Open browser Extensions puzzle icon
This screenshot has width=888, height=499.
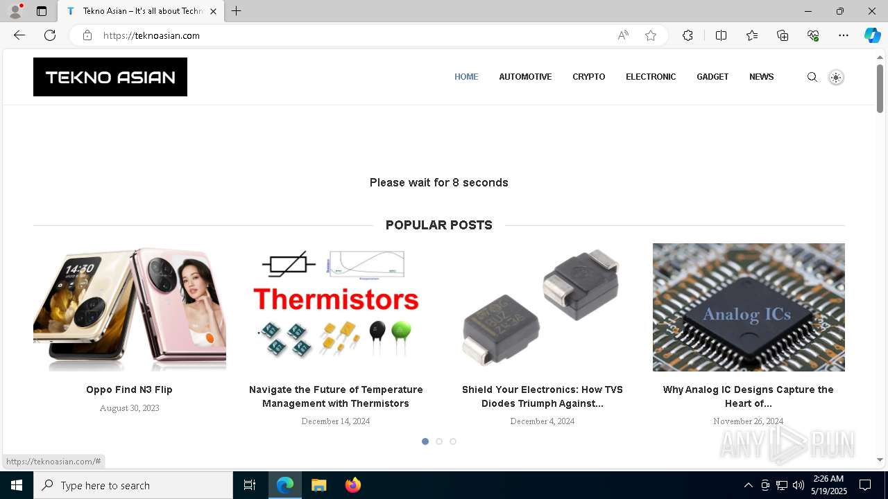coord(688,35)
